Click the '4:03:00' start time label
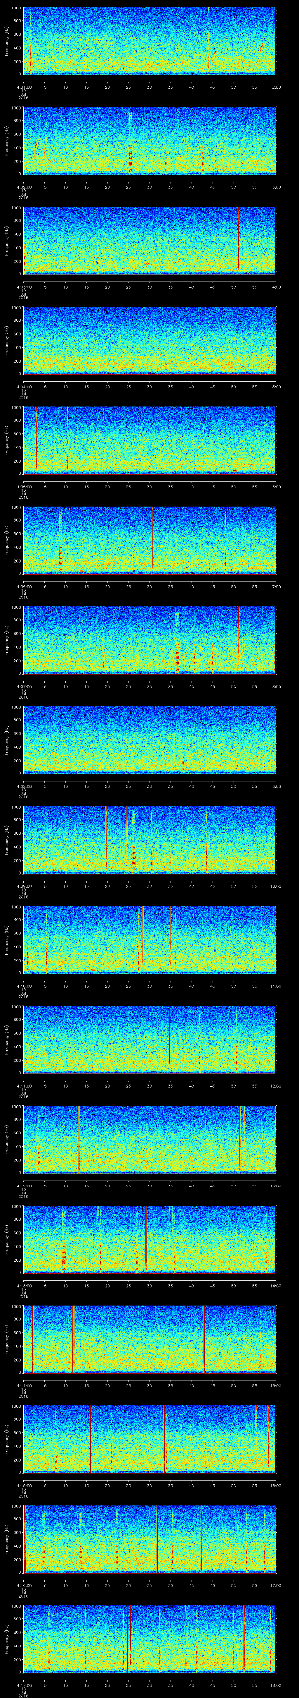The width and height of the screenshot is (299, 1698). [x=24, y=287]
